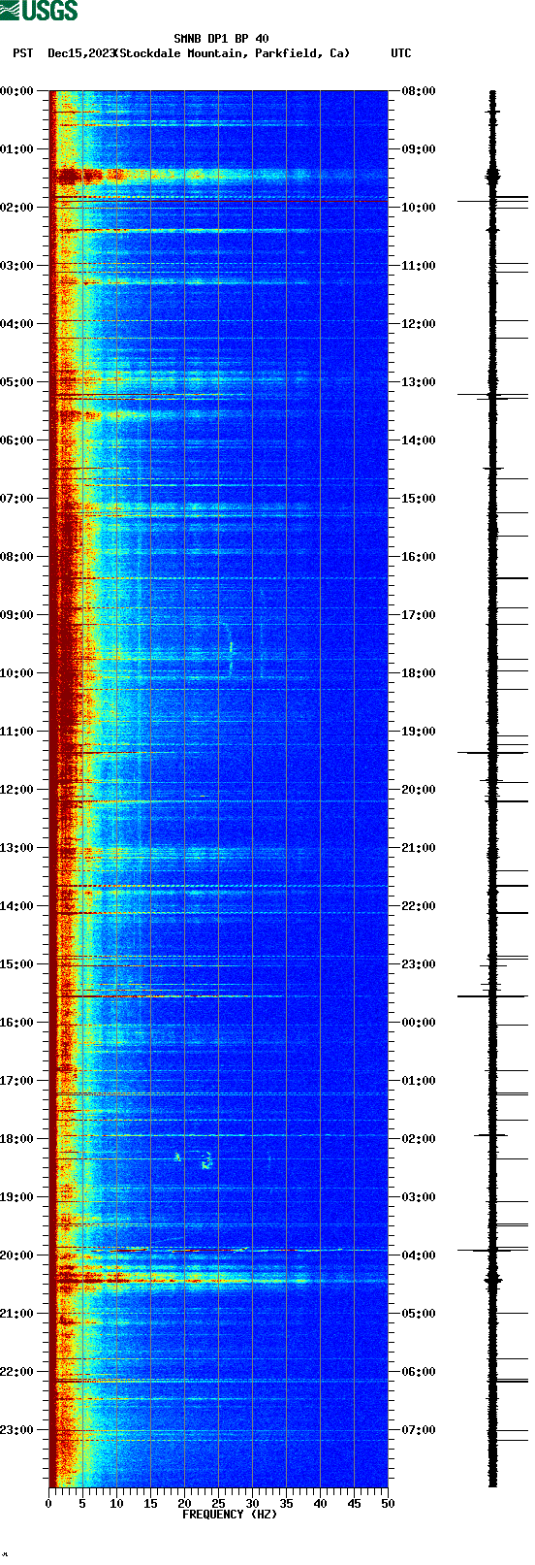535x1565 pixels.
Task: Click the '13:00' UTC time label
Action: pyautogui.click(x=418, y=382)
